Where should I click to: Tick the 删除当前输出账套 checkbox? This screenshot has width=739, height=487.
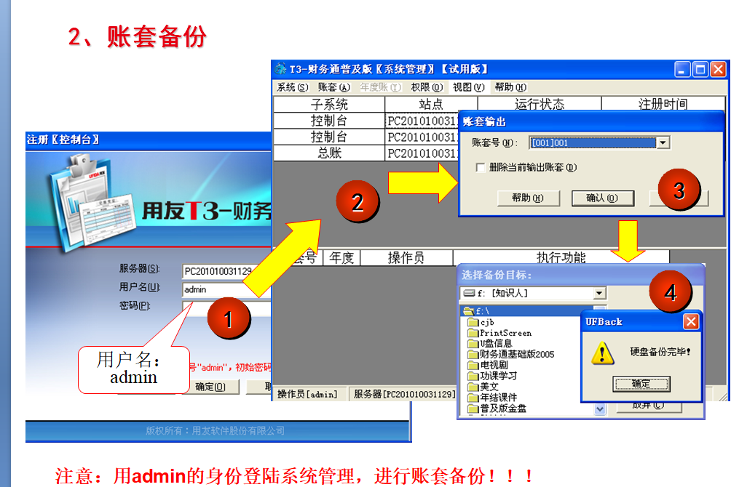[x=481, y=167]
